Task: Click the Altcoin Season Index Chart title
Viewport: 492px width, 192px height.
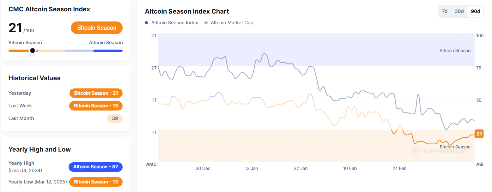Action: (x=187, y=11)
